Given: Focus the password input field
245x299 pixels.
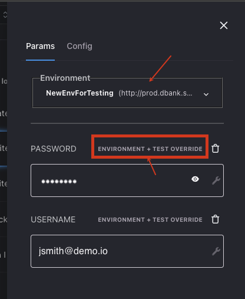Looking at the screenshot, I should (x=127, y=180).
